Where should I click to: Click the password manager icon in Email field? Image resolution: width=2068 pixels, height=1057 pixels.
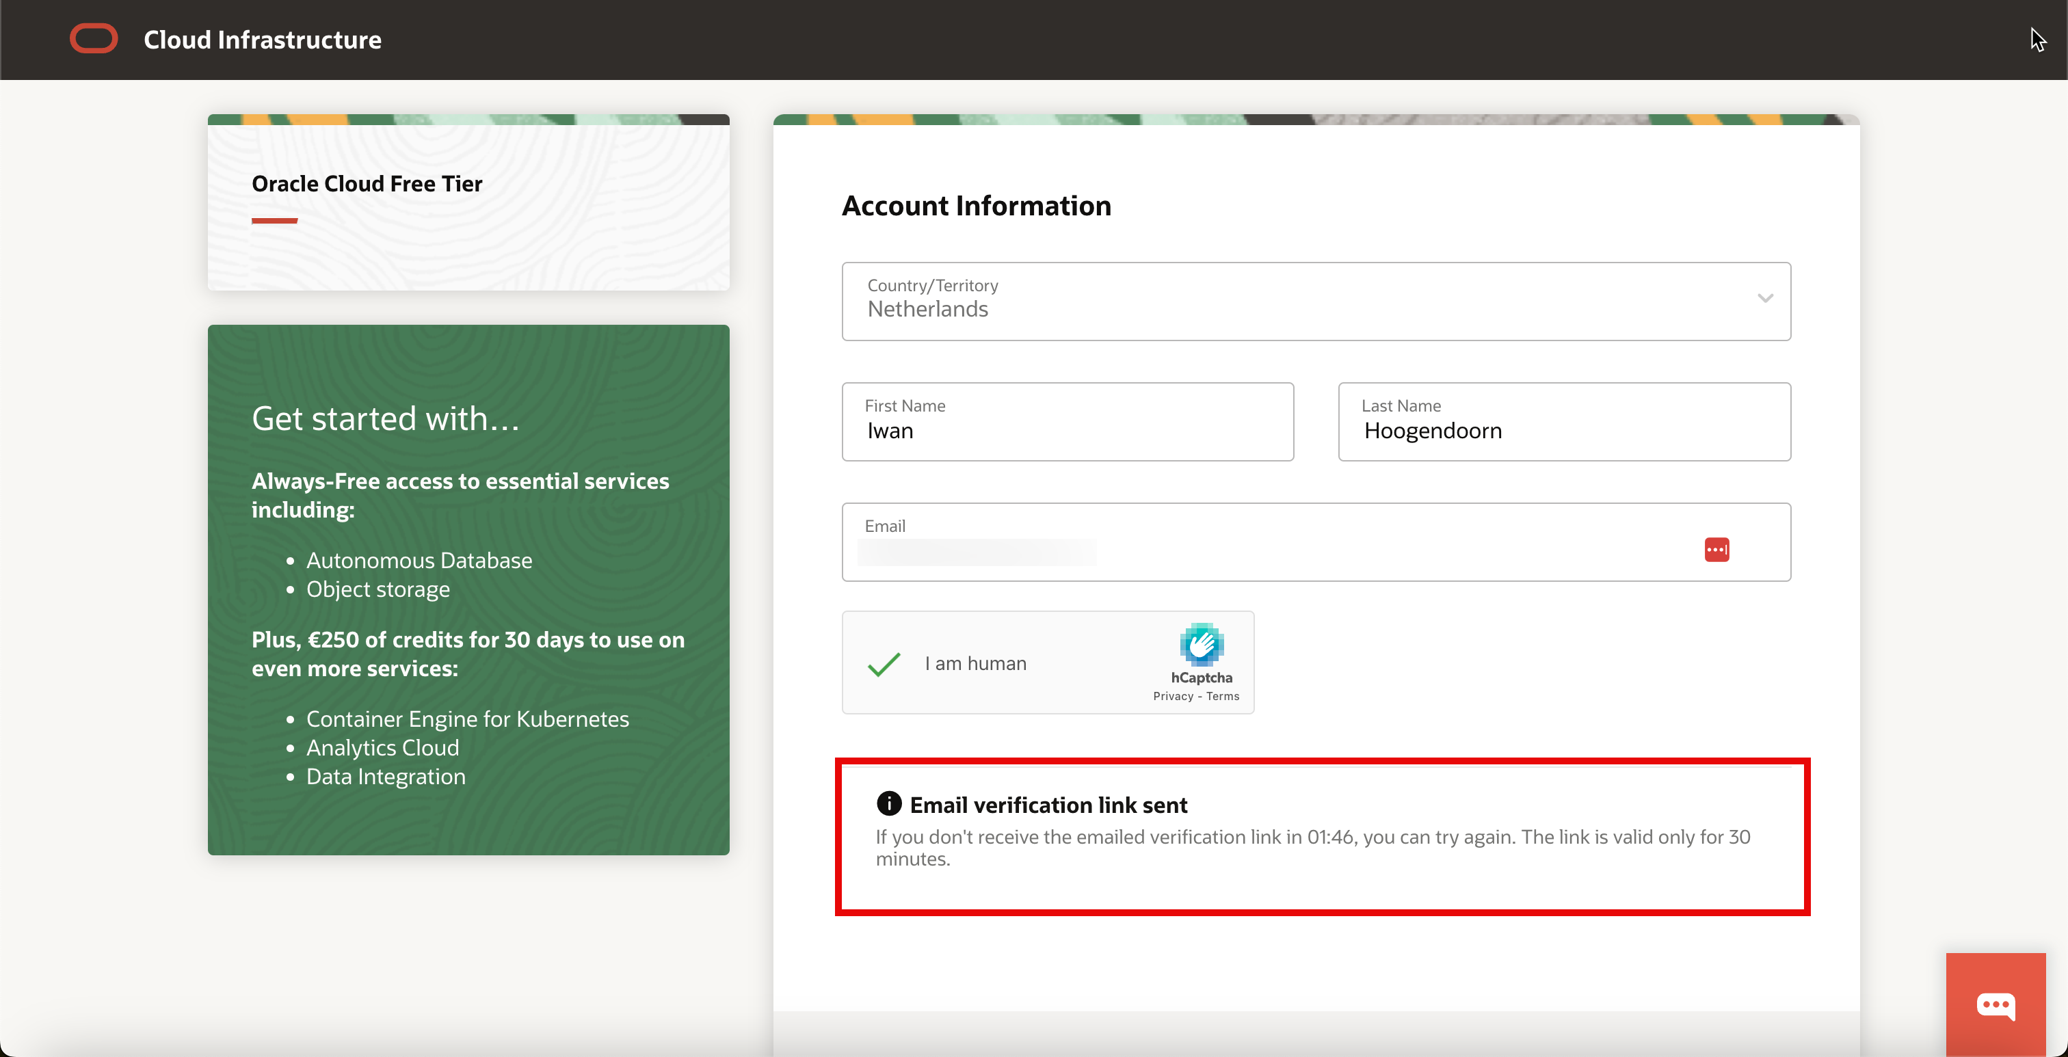click(1716, 550)
